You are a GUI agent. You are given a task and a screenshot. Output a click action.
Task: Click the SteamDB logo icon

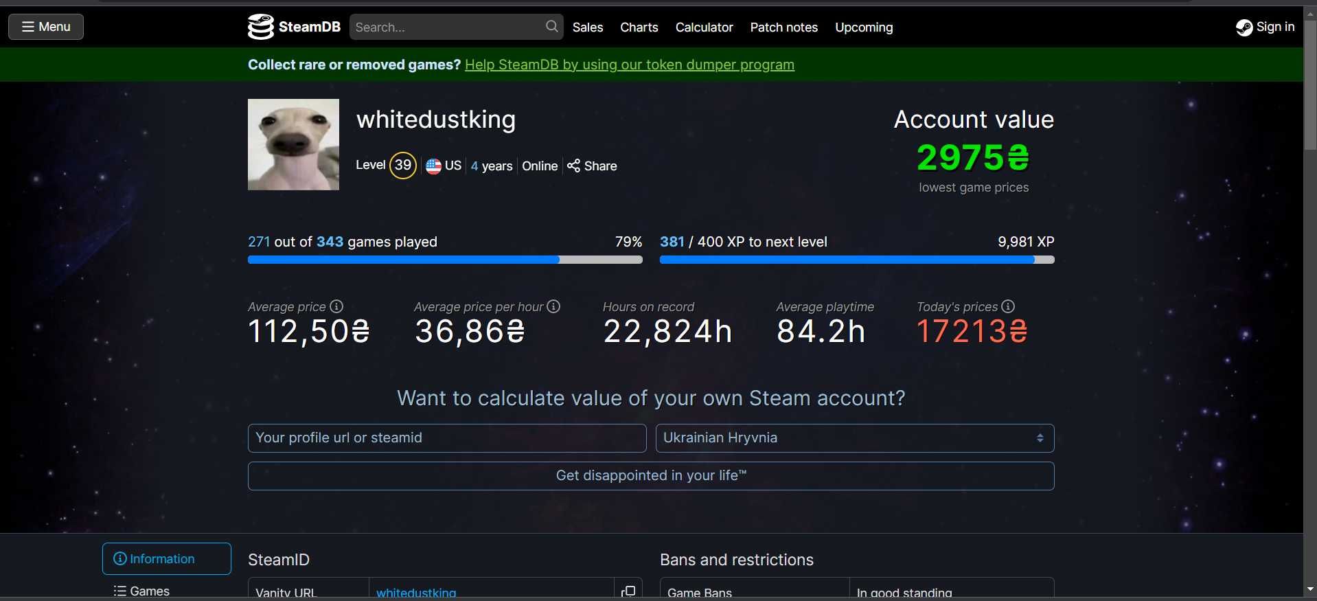261,27
